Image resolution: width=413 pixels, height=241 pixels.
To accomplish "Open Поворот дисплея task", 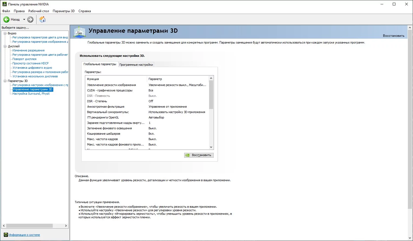I will [x=24, y=59].
